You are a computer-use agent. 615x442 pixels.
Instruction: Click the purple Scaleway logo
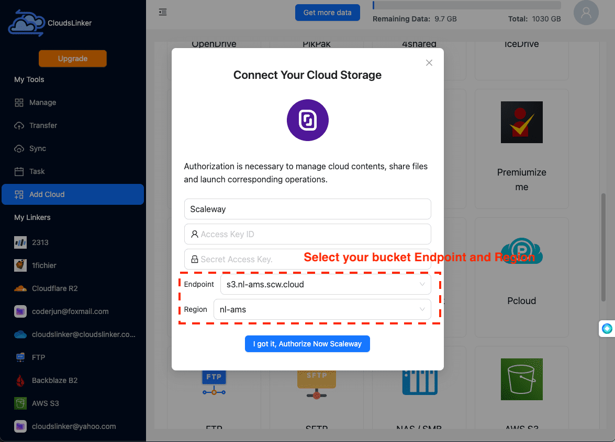(x=308, y=120)
